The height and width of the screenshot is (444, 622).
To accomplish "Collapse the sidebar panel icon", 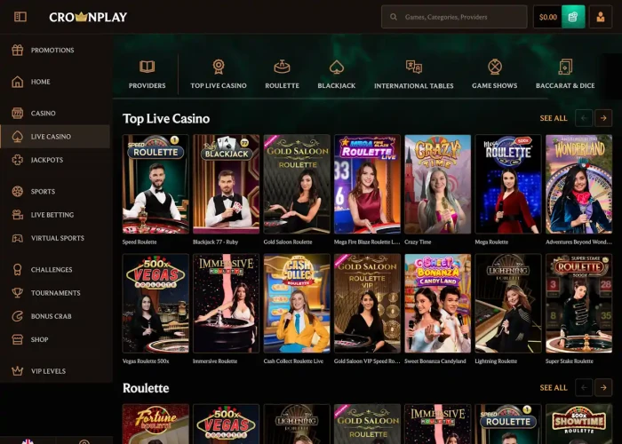I will point(20,17).
